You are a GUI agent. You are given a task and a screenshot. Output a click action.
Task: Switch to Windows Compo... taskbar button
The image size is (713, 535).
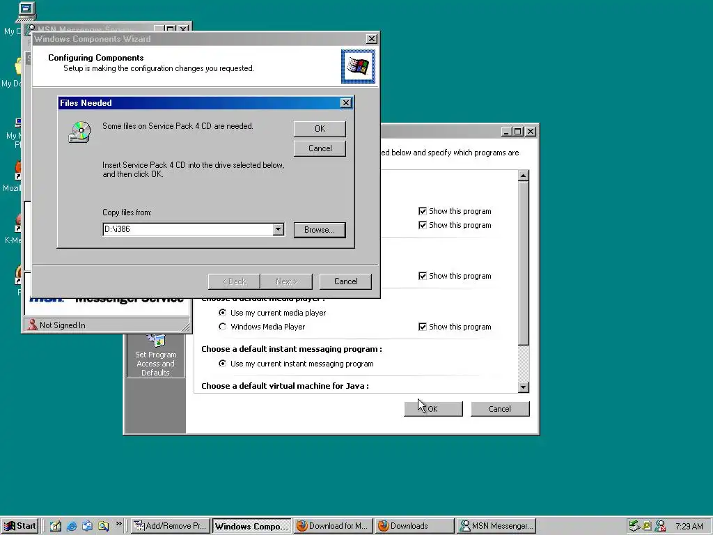pos(251,526)
